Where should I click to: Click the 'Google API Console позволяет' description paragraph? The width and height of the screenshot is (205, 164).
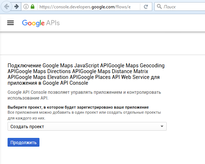point(84,95)
